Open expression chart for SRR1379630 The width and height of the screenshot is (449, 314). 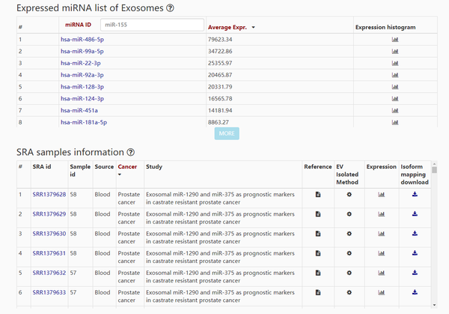click(381, 234)
